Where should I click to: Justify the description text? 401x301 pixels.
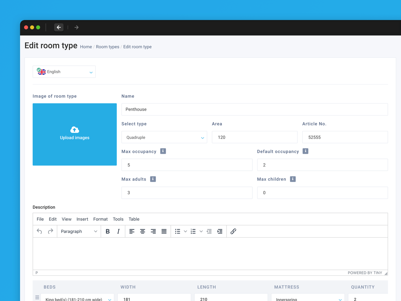pyautogui.click(x=164, y=231)
